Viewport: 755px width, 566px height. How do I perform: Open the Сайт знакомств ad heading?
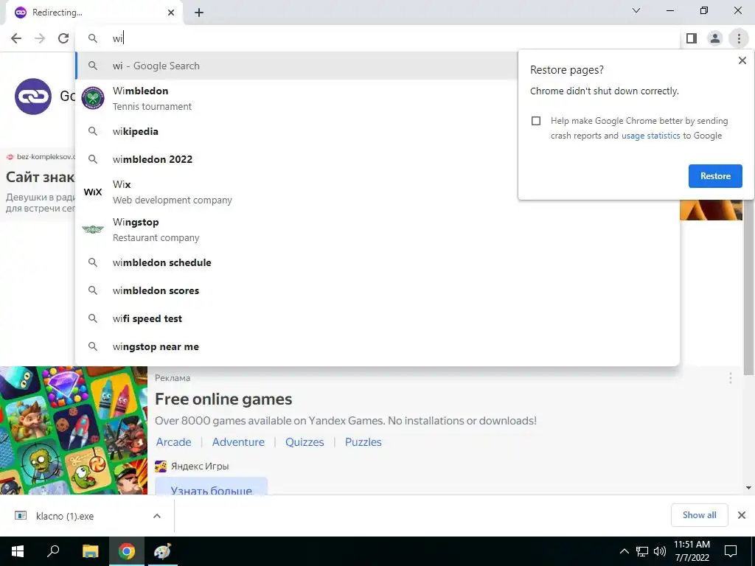coord(40,177)
